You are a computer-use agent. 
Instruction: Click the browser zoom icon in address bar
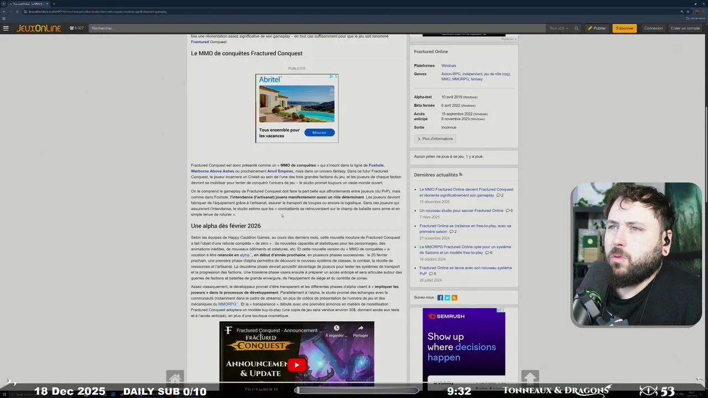point(681,11)
